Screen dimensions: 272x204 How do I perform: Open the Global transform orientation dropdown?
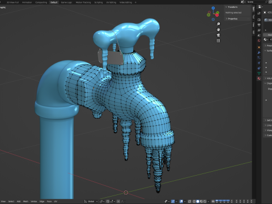coord(91,202)
